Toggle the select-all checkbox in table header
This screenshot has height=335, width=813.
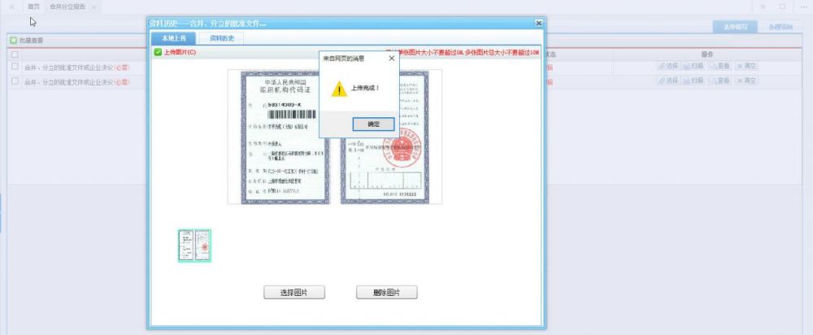point(15,54)
